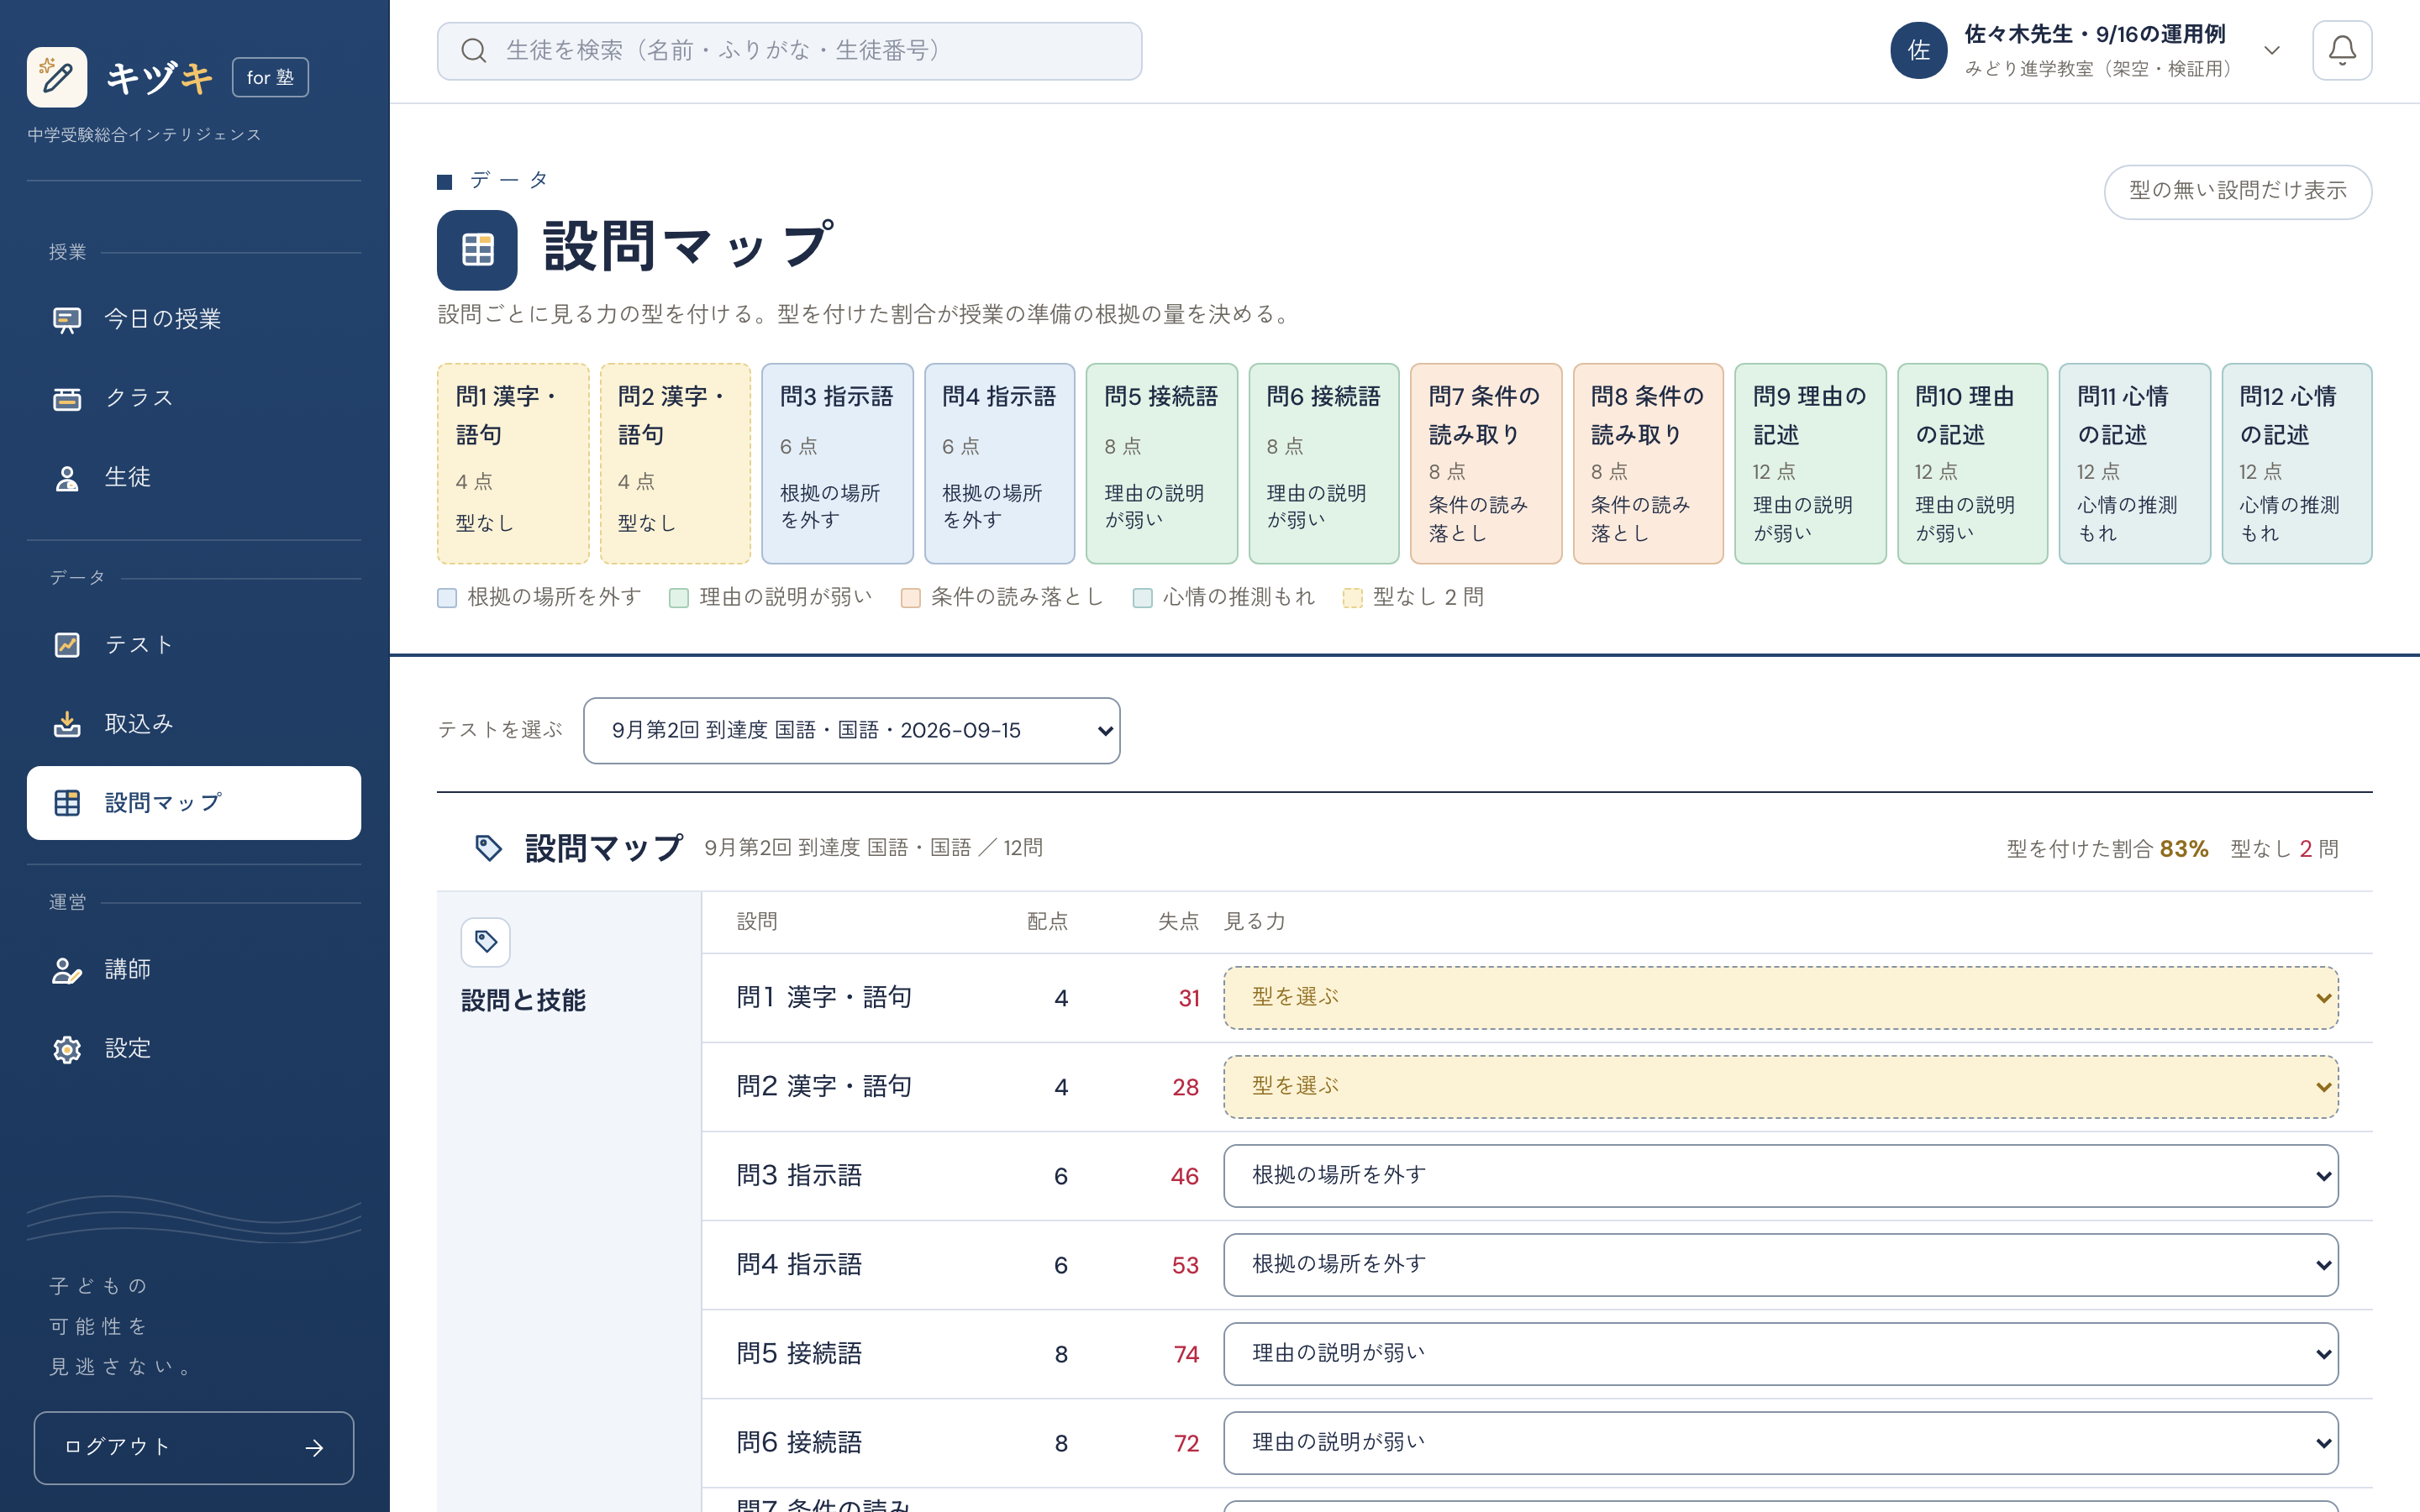Click the large 設問マップ title table icon
This screenshot has width=2420, height=1512.
[x=477, y=250]
